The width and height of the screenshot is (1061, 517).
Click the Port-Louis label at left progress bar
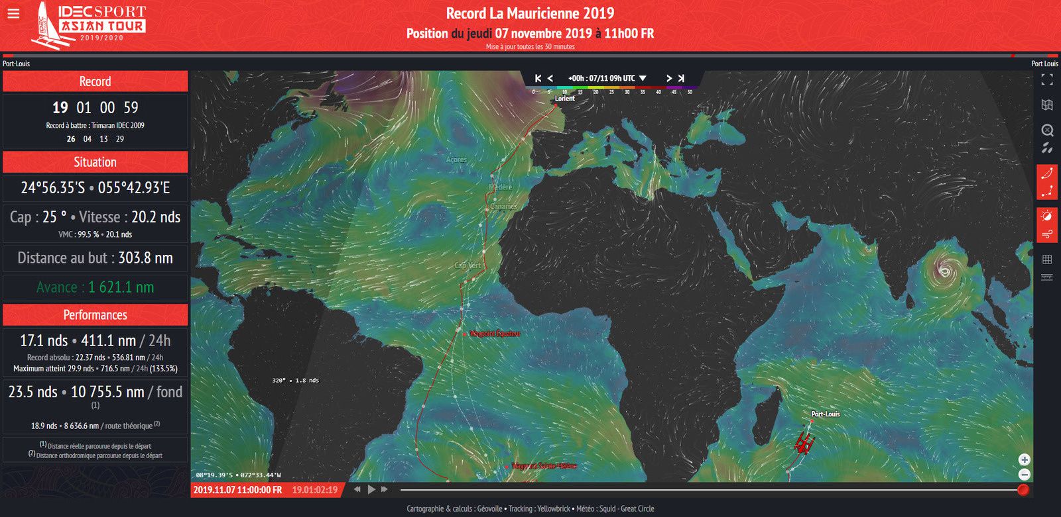point(16,64)
